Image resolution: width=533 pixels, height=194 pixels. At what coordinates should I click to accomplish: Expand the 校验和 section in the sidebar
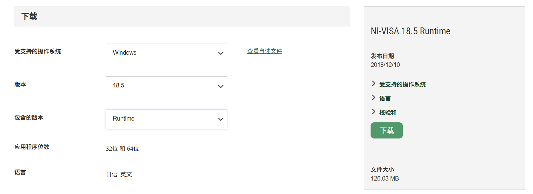388,113
